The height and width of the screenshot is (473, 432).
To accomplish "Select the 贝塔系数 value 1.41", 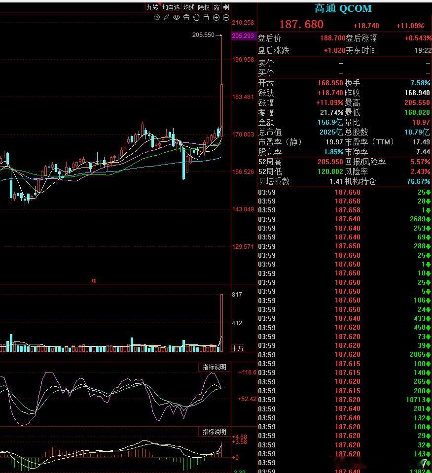I will (x=336, y=182).
